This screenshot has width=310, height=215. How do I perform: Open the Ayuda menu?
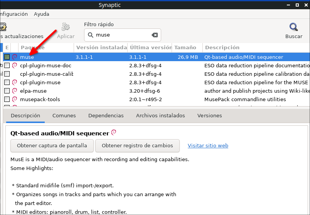click(42, 14)
